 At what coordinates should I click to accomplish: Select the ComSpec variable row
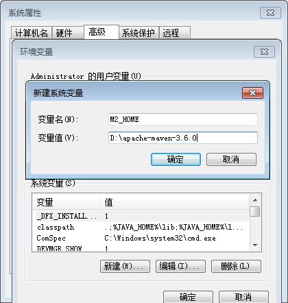coord(141,238)
